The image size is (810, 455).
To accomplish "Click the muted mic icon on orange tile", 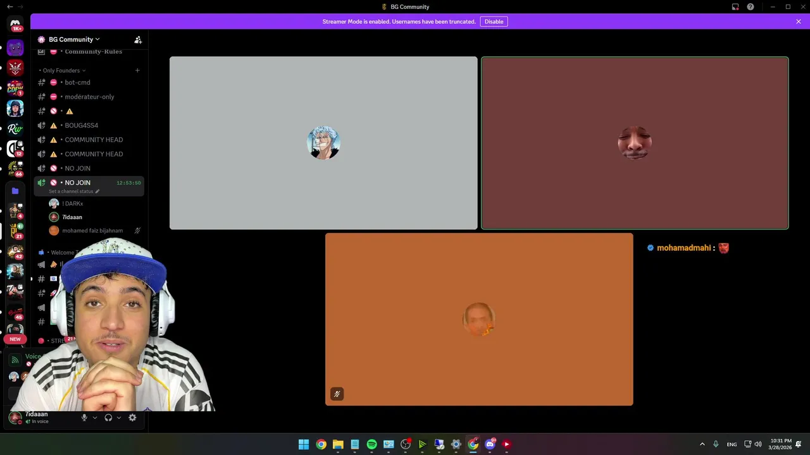I will tap(337, 394).
